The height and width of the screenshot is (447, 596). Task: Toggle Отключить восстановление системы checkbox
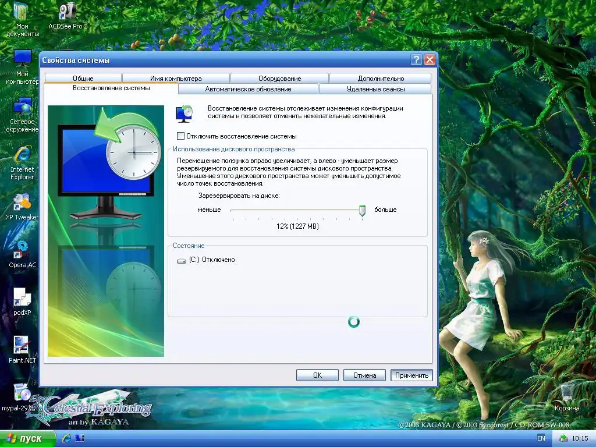pyautogui.click(x=181, y=136)
